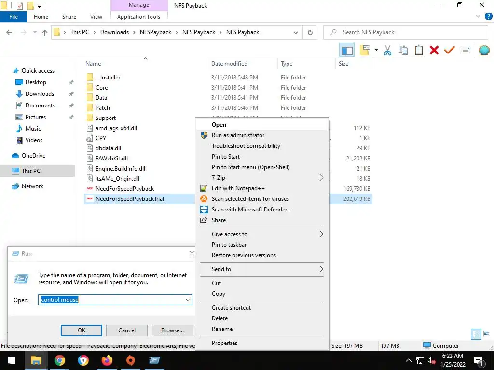Open the quick access toolbar customize dropdown
Screen dimensions: 494x370
[39, 6]
